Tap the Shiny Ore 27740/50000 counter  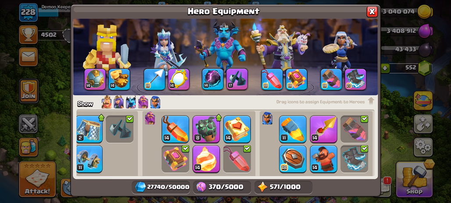[162, 187]
